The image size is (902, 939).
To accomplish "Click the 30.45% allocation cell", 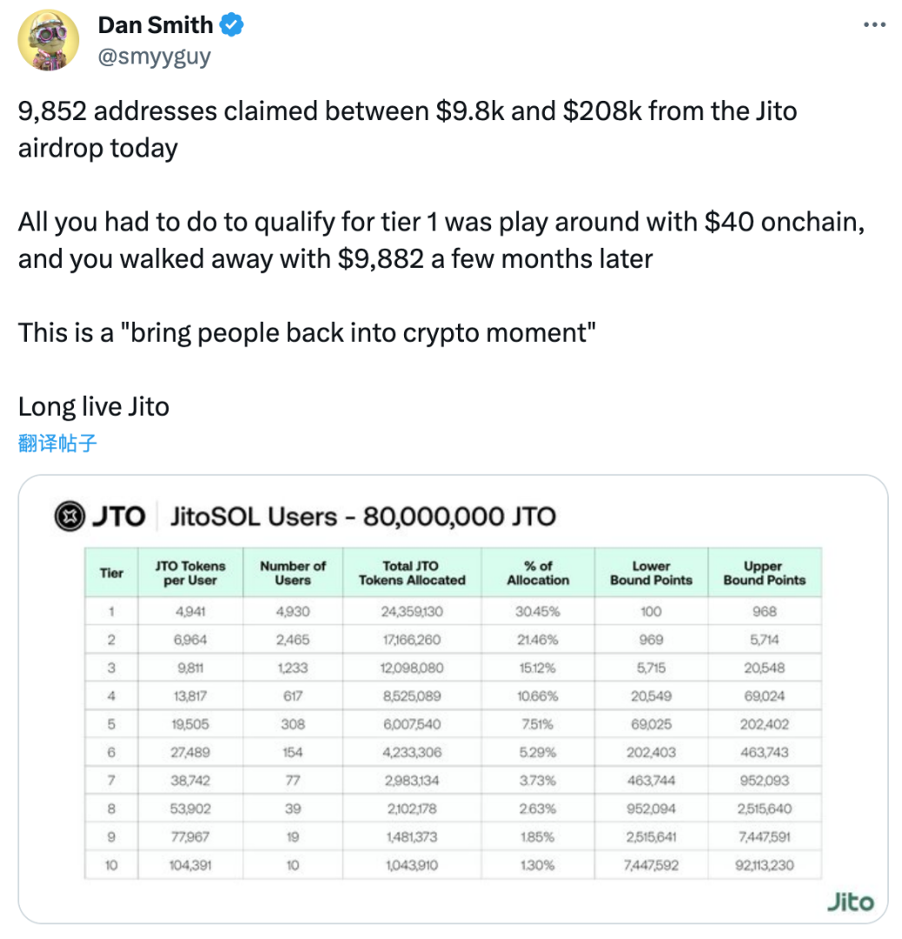I will (538, 611).
